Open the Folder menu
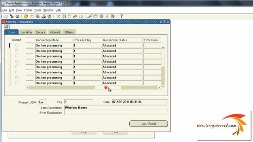Viewport: 253px width, 142px height. [28, 10]
